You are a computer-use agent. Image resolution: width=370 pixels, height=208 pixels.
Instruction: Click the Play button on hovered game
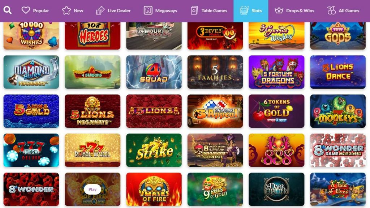(92, 189)
